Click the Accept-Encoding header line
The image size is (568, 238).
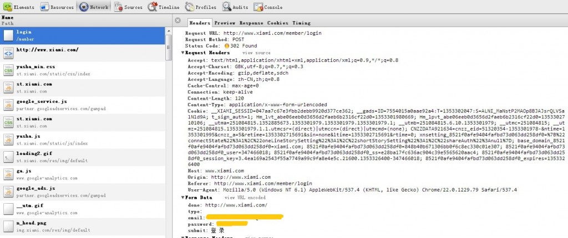238,73
